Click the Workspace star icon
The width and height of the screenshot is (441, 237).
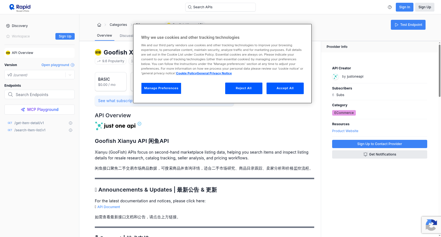(8, 36)
